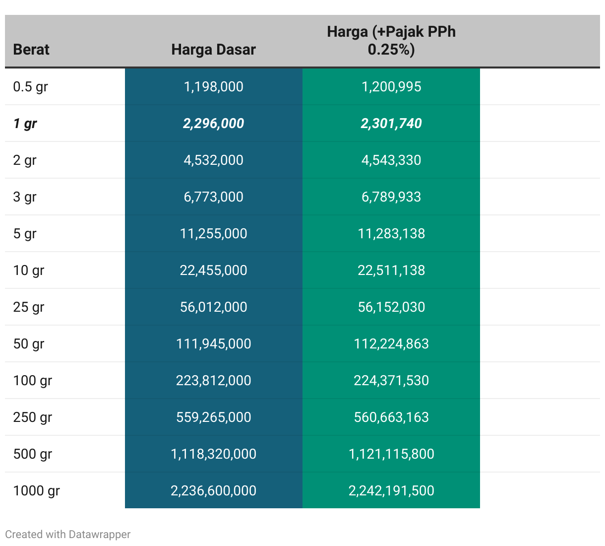Click the 2,236,600,000 base price cell
The height and width of the screenshot is (546, 605).
click(x=213, y=491)
